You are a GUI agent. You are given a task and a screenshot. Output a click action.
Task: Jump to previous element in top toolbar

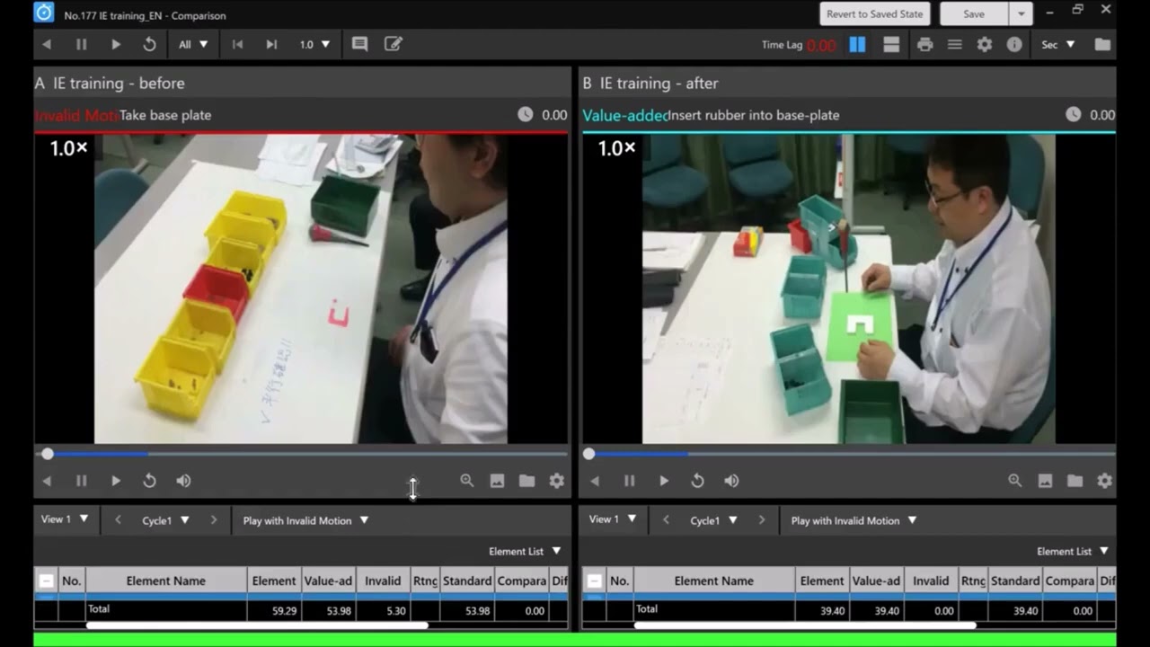[237, 44]
